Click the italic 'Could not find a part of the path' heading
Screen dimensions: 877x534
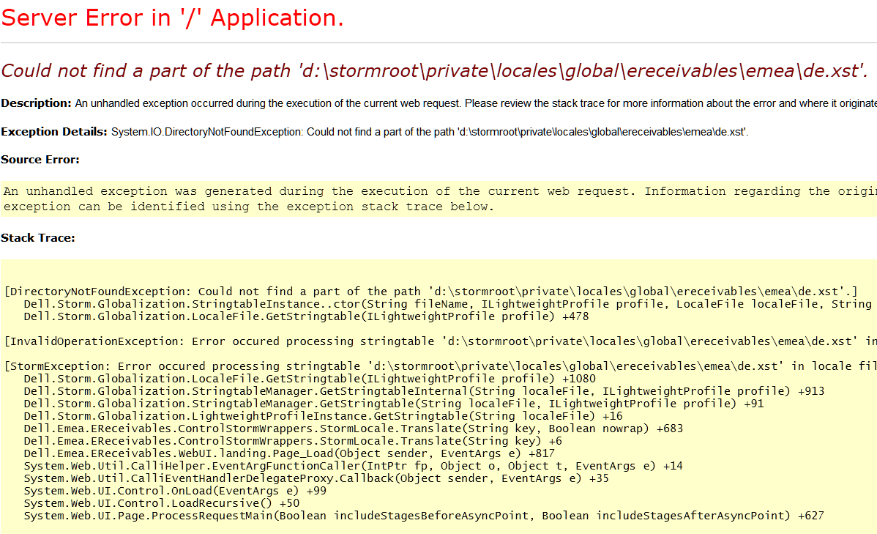[434, 71]
